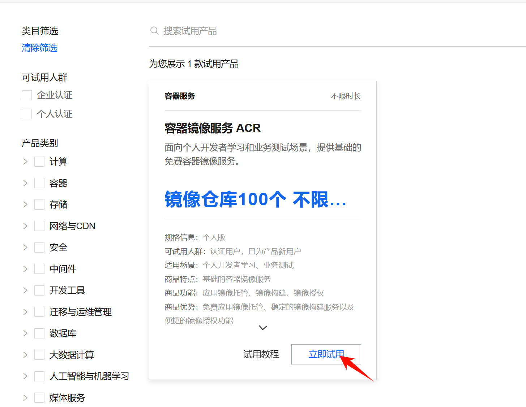Expand the product card details chevron
Screen dimensions: 526x407
pyautogui.click(x=262, y=328)
